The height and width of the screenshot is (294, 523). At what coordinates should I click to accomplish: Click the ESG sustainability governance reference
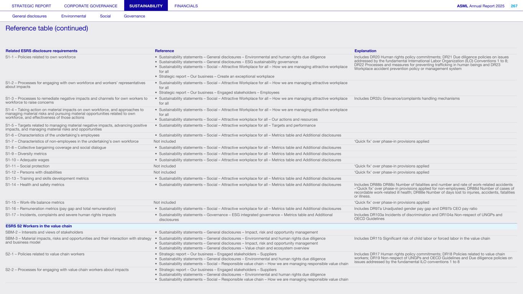pos(228,62)
